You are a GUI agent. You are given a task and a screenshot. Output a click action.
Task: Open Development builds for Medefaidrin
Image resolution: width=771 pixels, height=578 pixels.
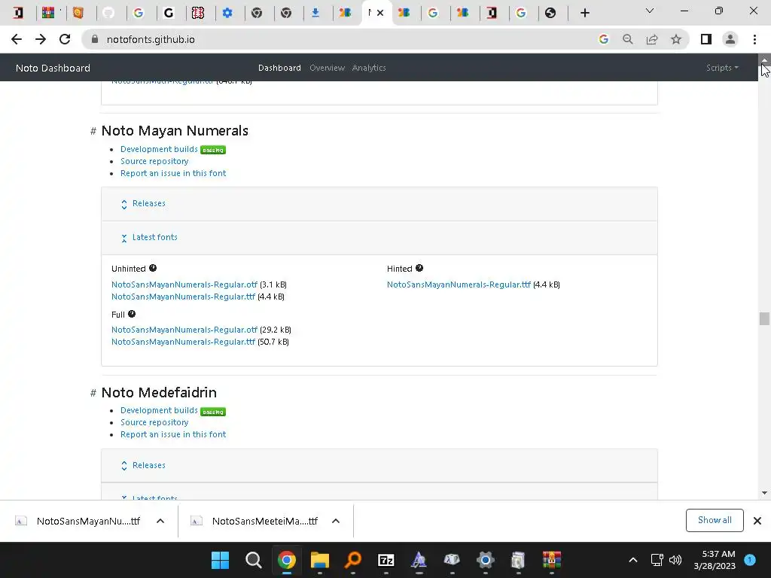(159, 410)
